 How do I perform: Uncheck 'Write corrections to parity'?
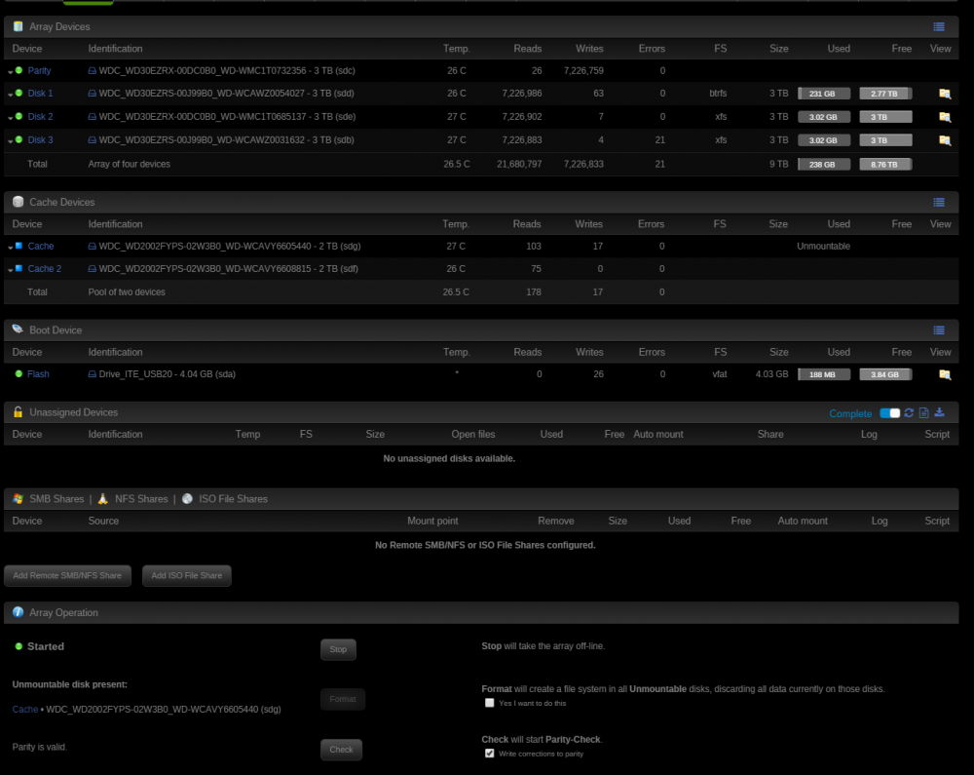490,754
